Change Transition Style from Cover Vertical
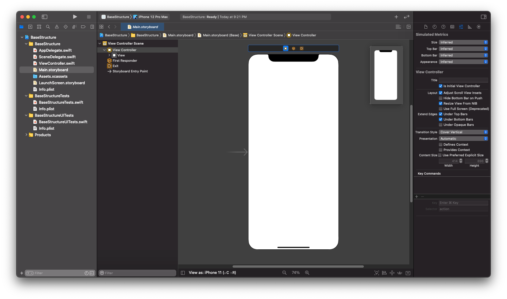The width and height of the screenshot is (507, 299). coord(463,132)
